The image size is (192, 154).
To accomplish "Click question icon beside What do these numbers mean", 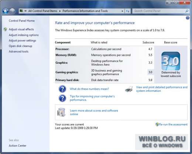I will tap(62, 89).
